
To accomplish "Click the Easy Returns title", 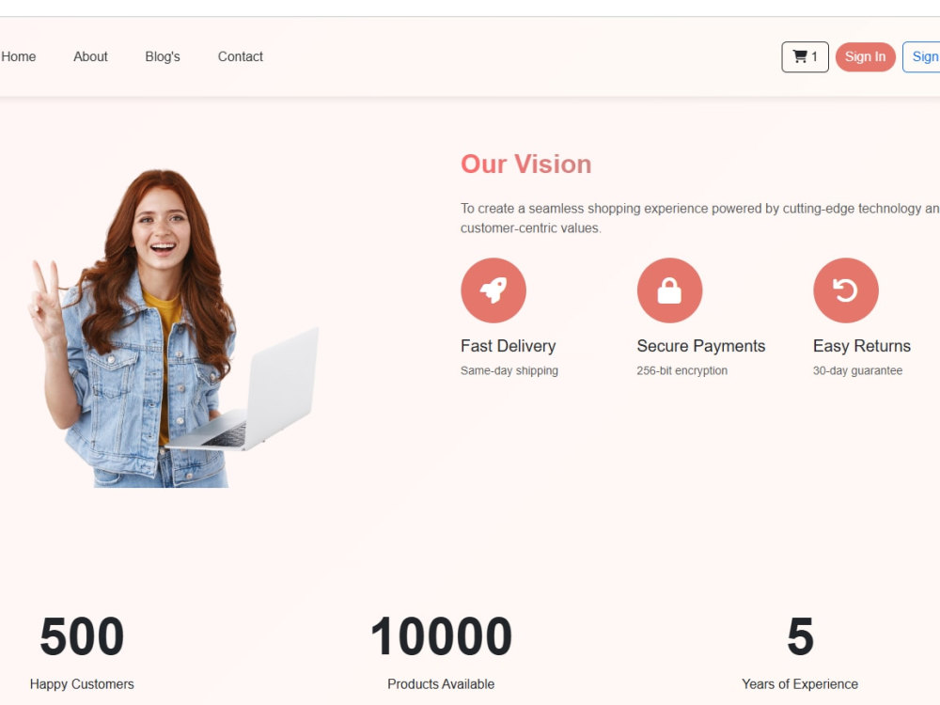I will pos(861,346).
